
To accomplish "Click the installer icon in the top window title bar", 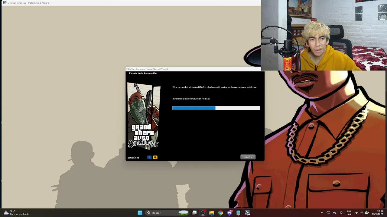I will [5, 3].
